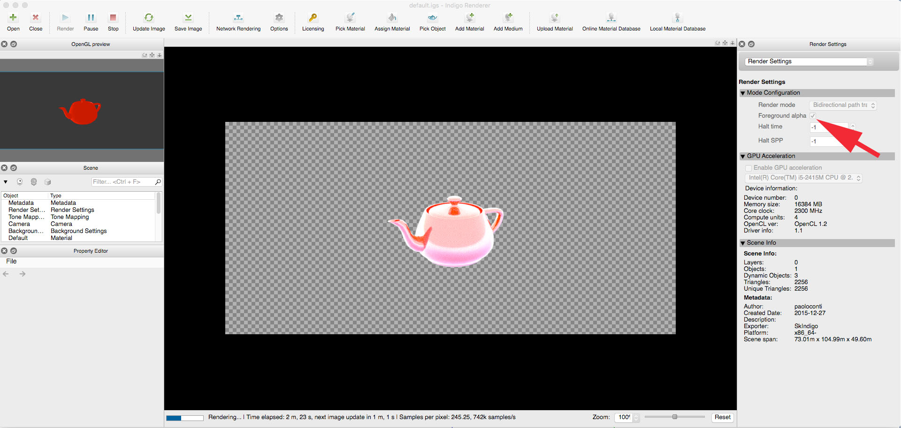Collapse the Mode Configuration section
Viewport: 901px width, 428px height.
tap(743, 93)
